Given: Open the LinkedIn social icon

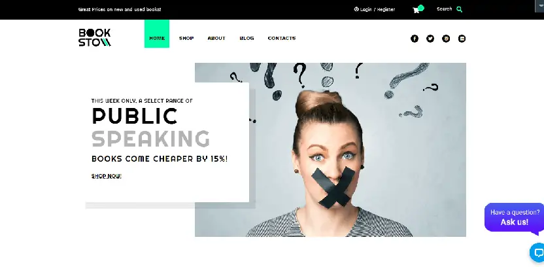Looking at the screenshot, I should pos(462,39).
